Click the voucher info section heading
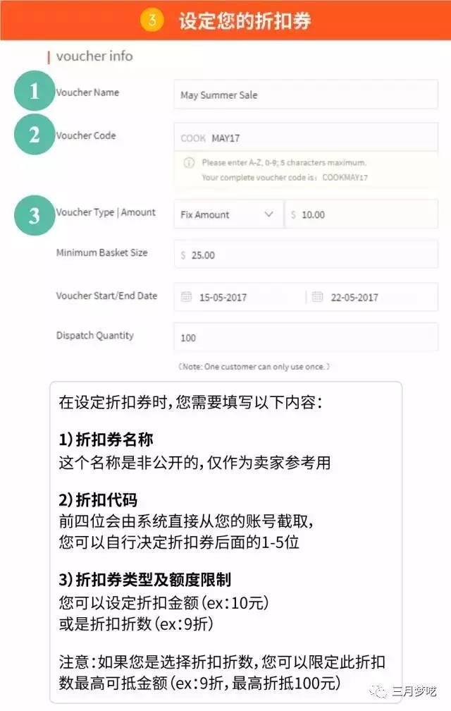Image resolution: width=451 pixels, height=711 pixels. point(94,56)
